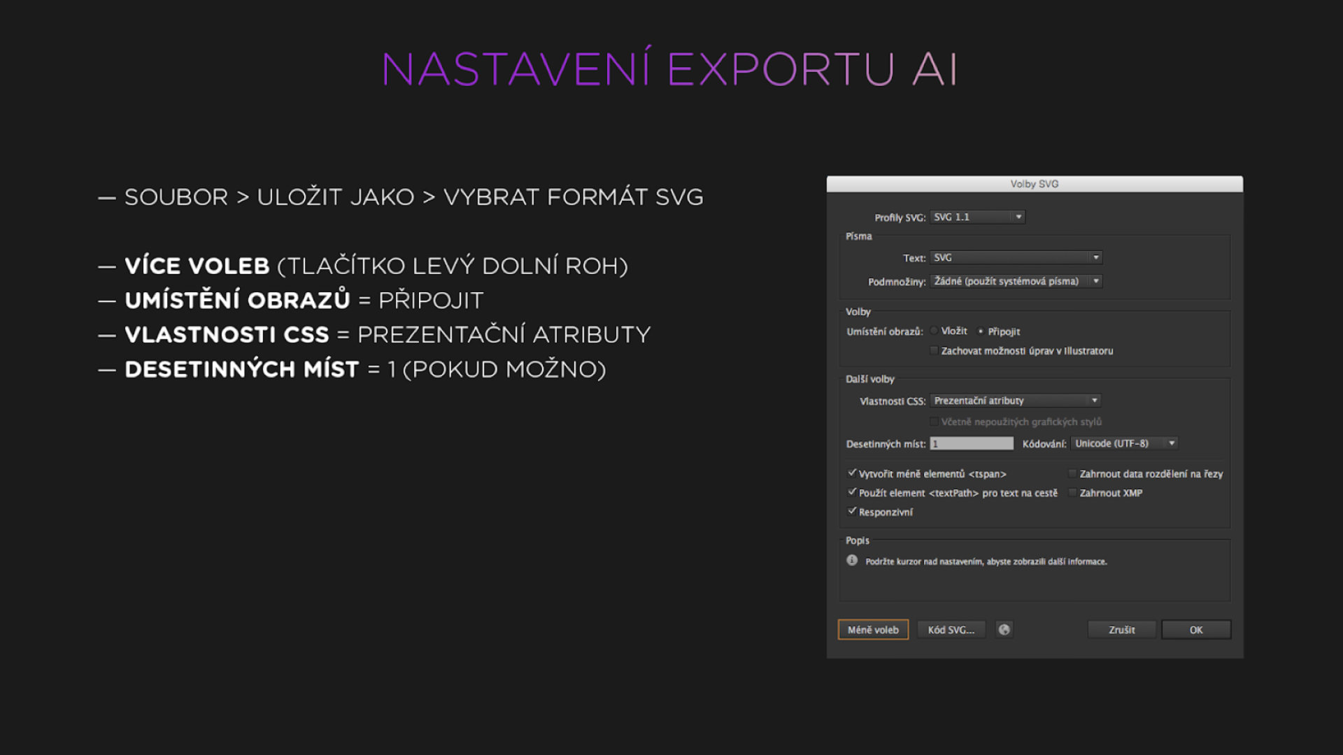Click the Méně voleb button
The image size is (1343, 755).
pos(873,629)
